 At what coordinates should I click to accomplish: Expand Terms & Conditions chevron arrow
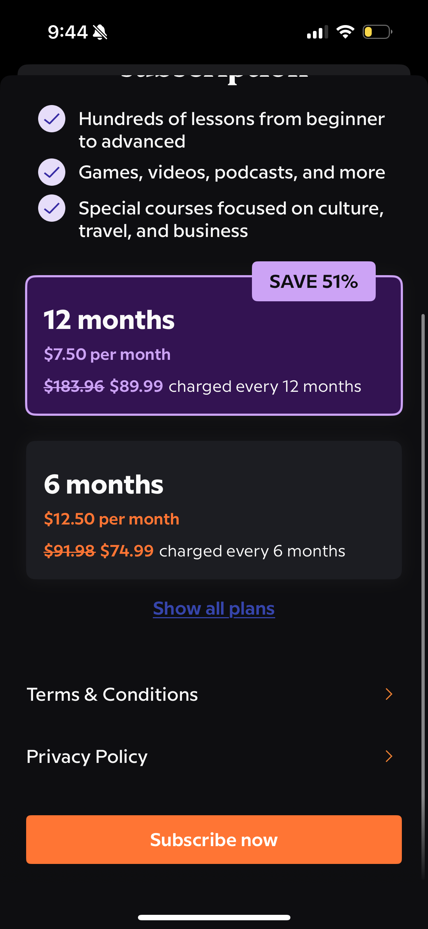coord(389,694)
